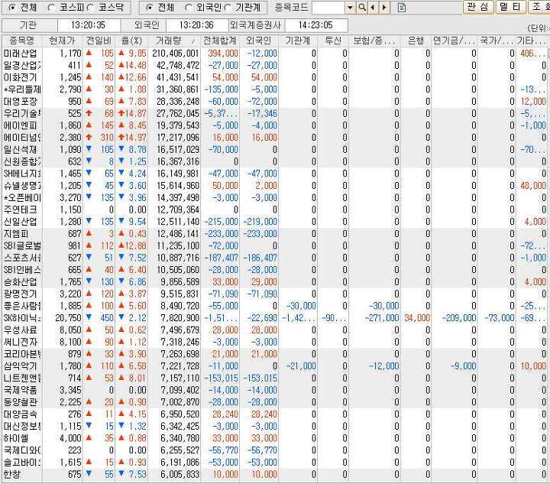Select the 승화산업 stock name
550x484 pixels.
tap(21, 282)
